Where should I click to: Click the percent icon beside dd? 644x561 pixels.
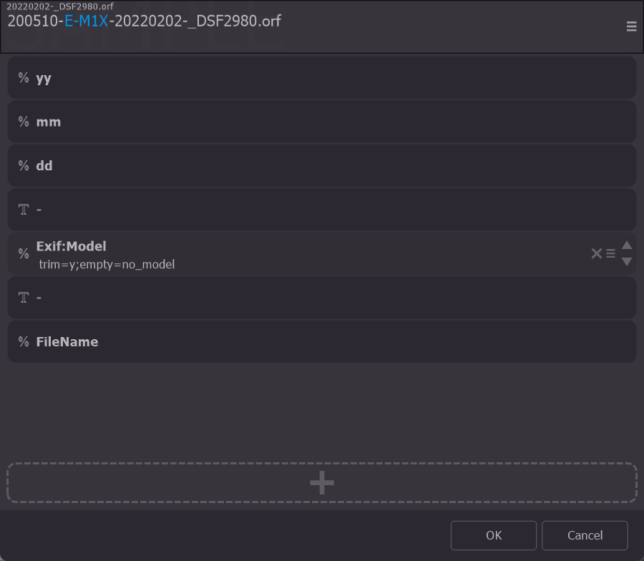24,165
